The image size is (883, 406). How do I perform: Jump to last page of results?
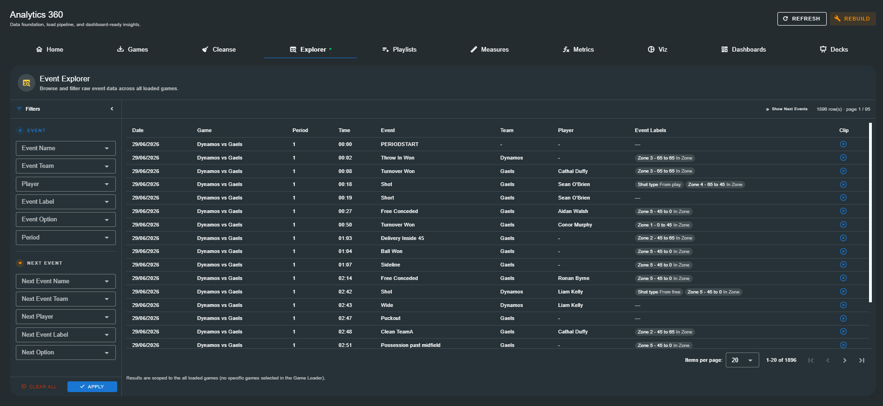862,360
